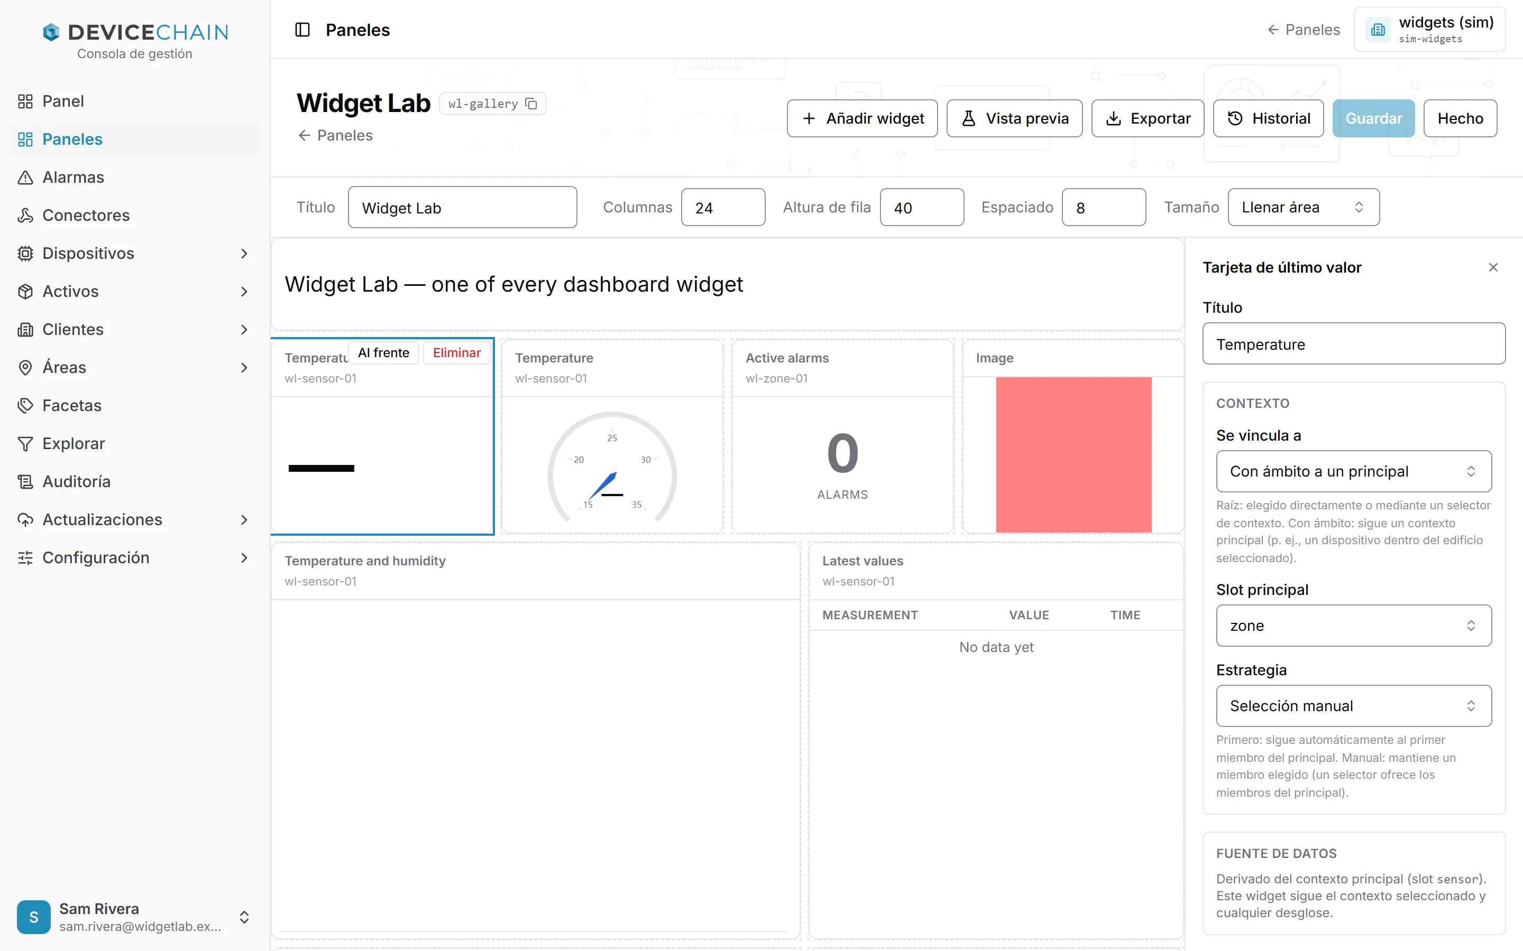The height and width of the screenshot is (951, 1523).
Task: Save with the Guardar button
Action: pos(1373,118)
